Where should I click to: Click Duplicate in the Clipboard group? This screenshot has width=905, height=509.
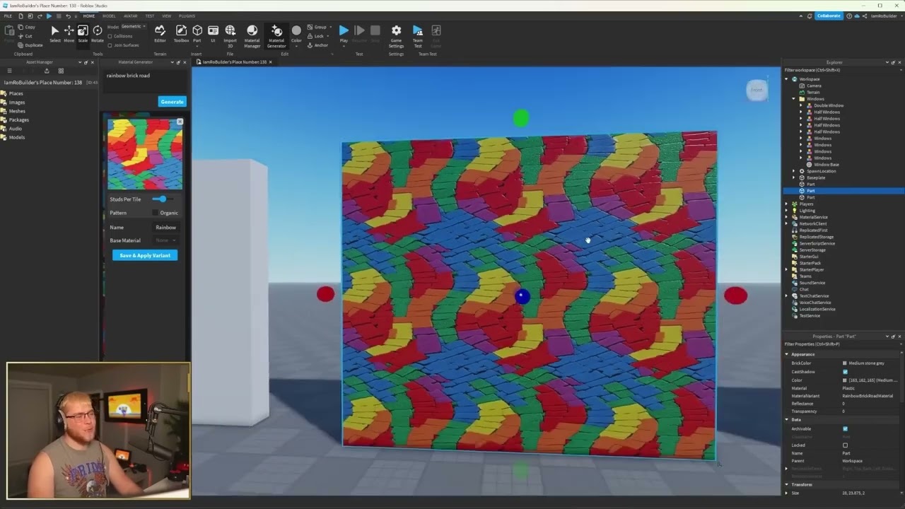click(x=30, y=45)
